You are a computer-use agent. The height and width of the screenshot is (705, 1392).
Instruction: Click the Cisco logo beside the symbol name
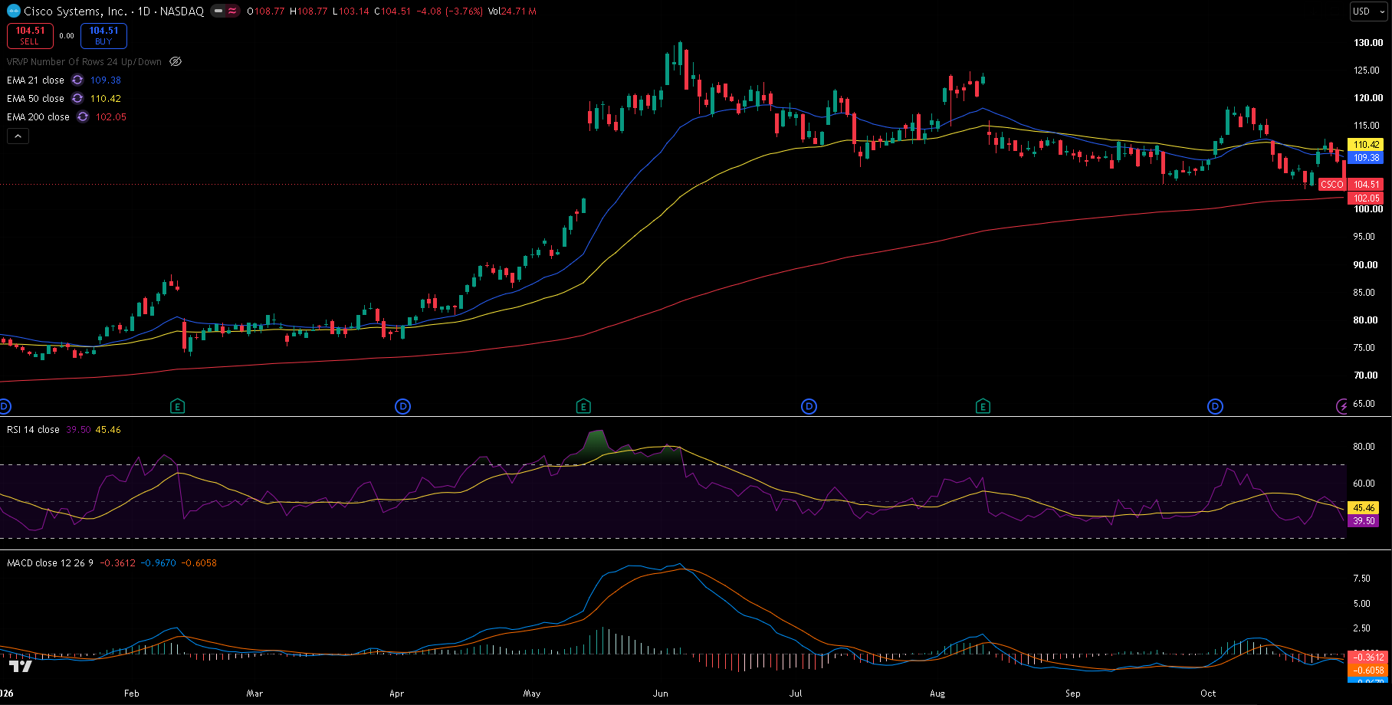pyautogui.click(x=14, y=11)
